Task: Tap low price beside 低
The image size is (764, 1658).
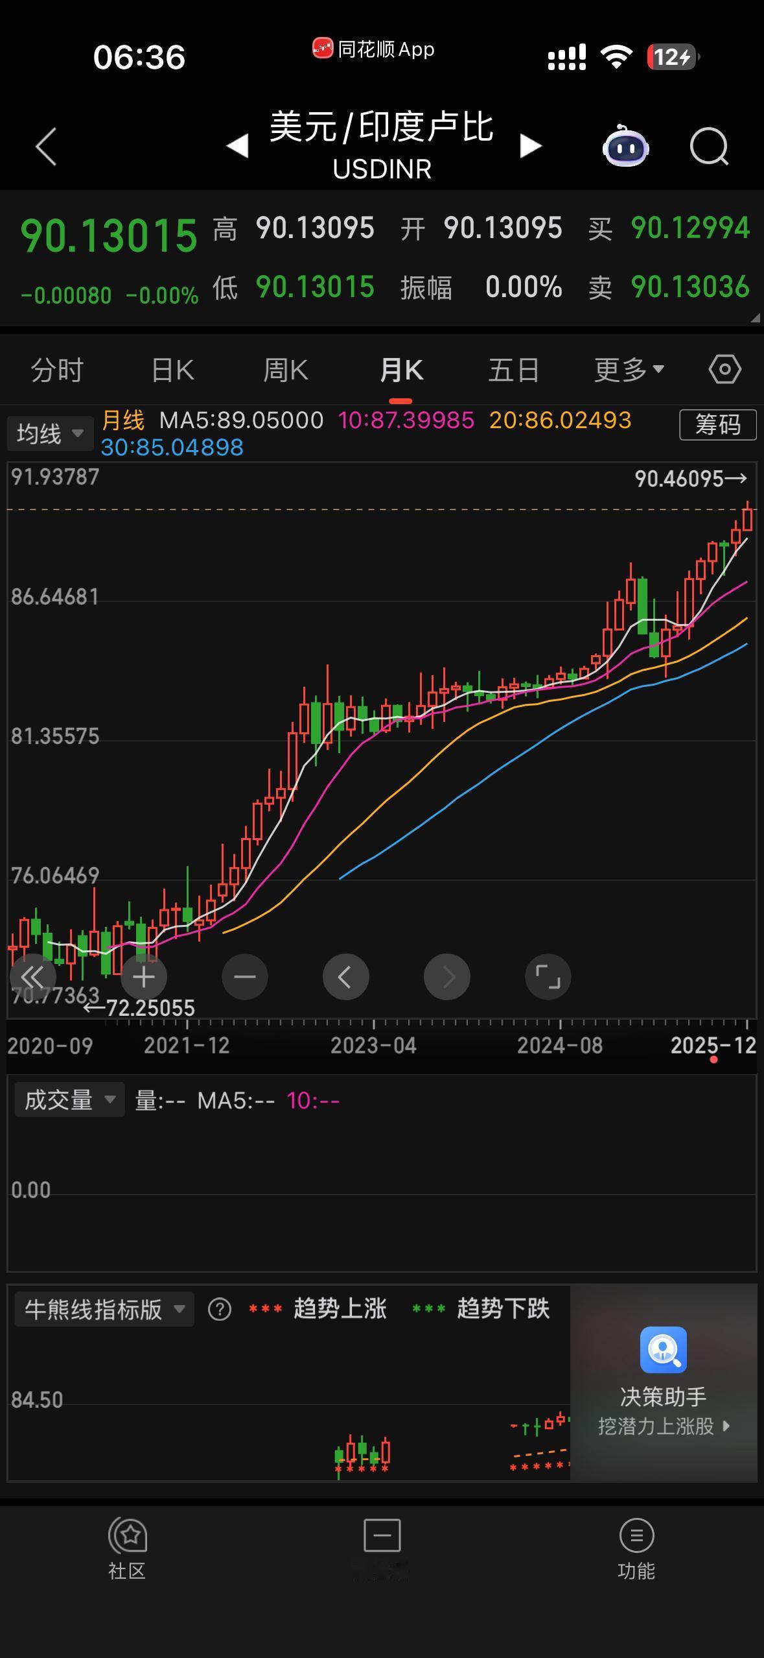Action: [315, 287]
